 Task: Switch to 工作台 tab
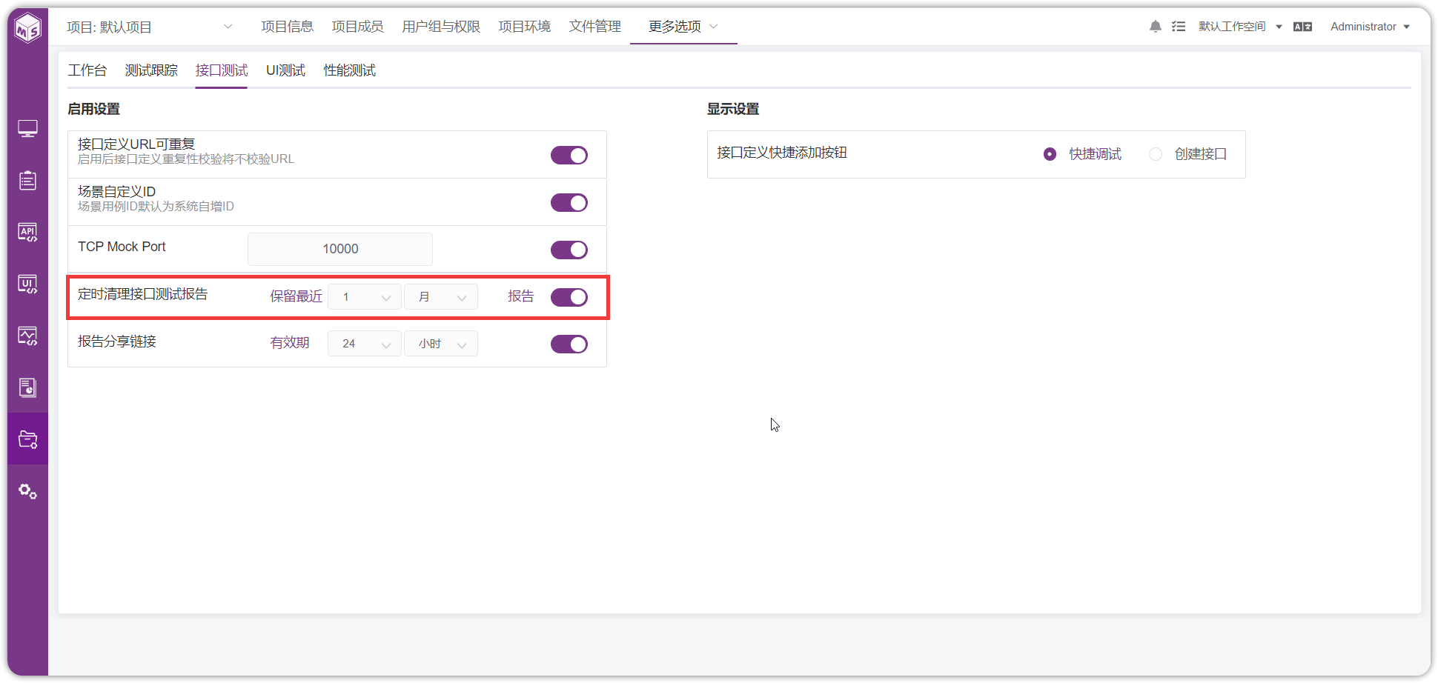pos(87,70)
